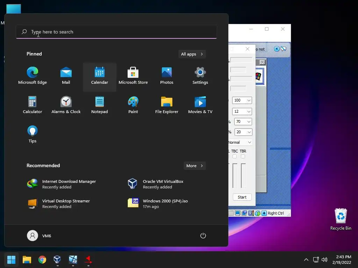
Task: Open the red icon app on taskbar
Action: [x=88, y=260]
